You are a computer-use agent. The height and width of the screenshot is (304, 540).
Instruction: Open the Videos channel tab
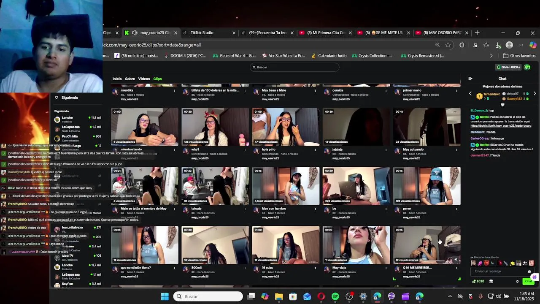144,79
